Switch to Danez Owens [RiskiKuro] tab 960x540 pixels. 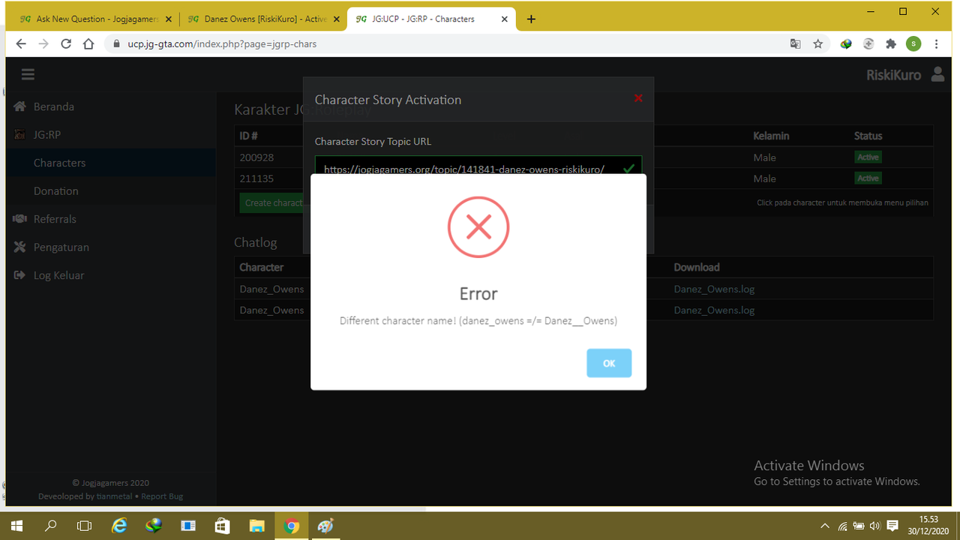coord(262,19)
